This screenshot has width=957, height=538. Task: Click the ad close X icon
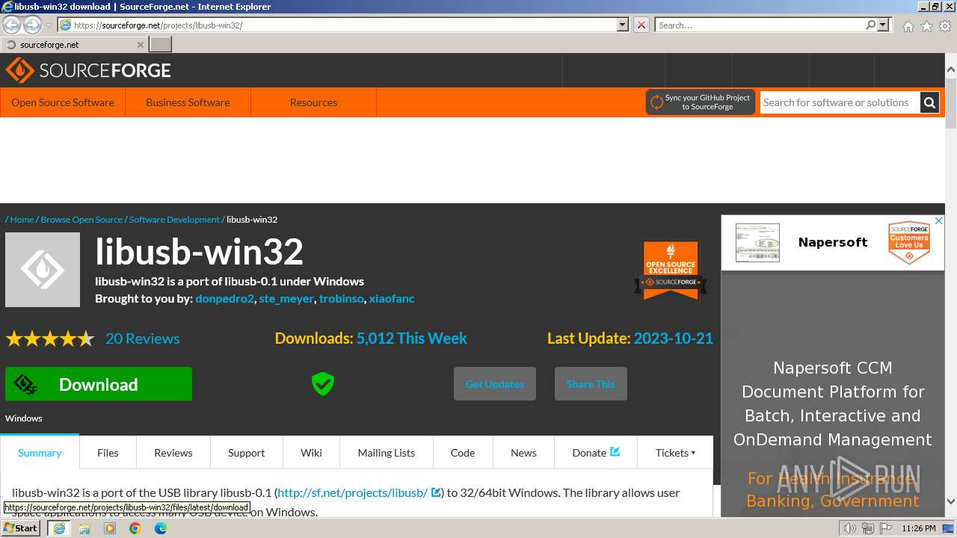pos(939,221)
